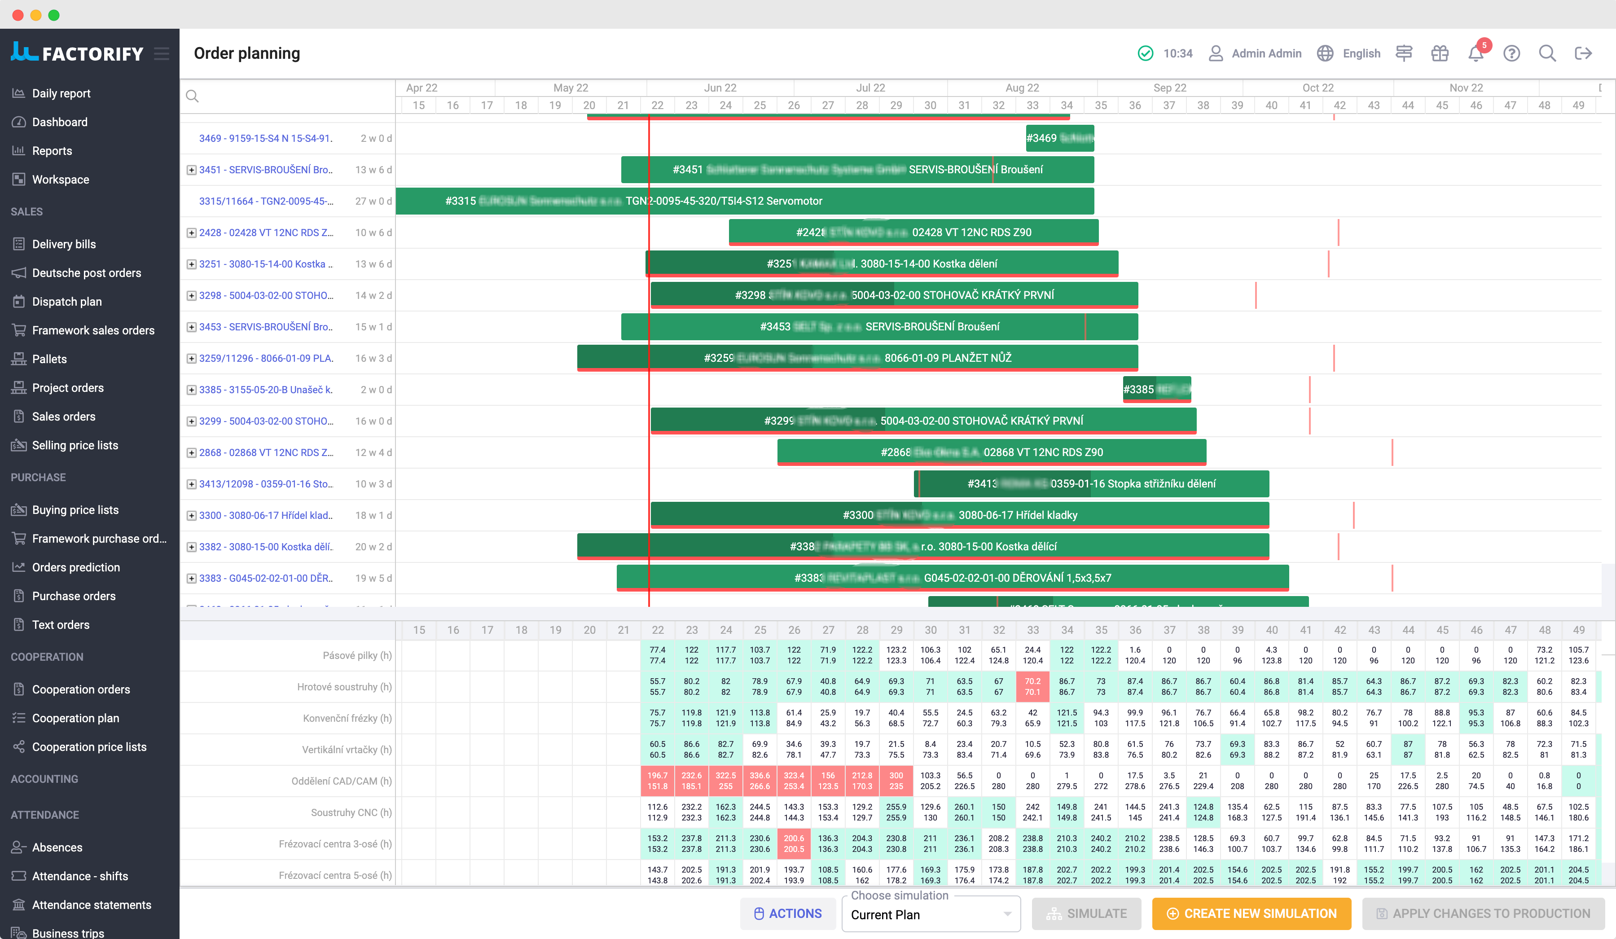The height and width of the screenshot is (939, 1616).
Task: Expand order 2428-02428 VT 12NC RDS row
Action: (191, 232)
